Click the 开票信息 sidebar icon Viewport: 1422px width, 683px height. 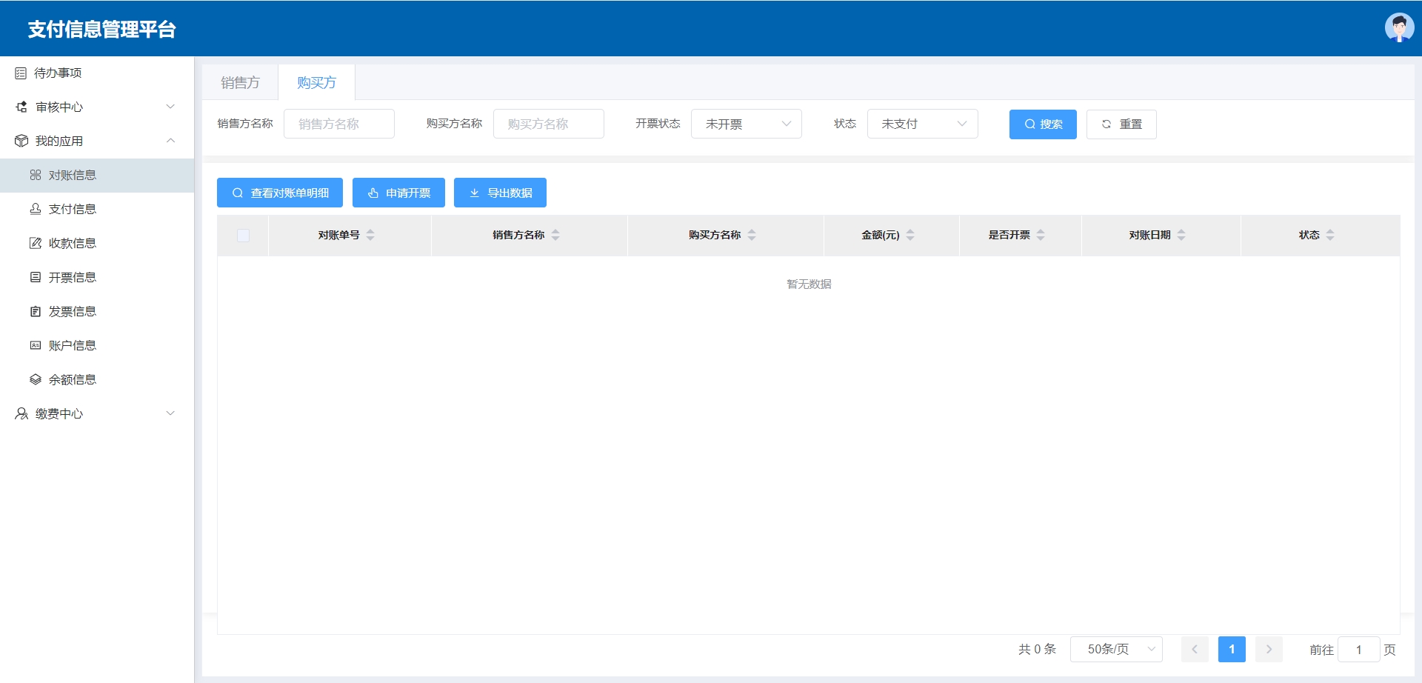(x=35, y=277)
